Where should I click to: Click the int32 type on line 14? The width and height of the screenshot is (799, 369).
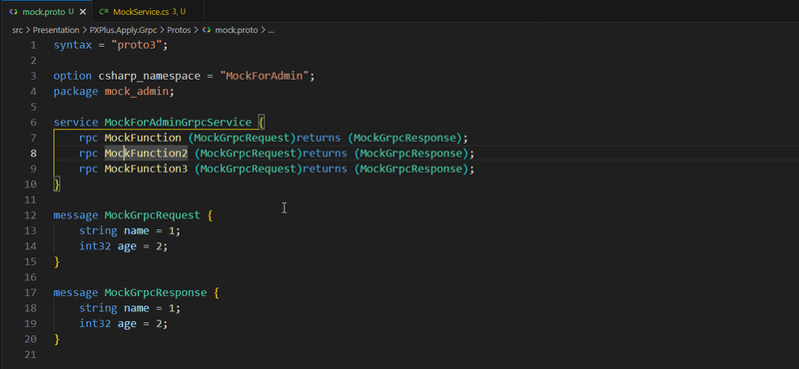coord(95,246)
